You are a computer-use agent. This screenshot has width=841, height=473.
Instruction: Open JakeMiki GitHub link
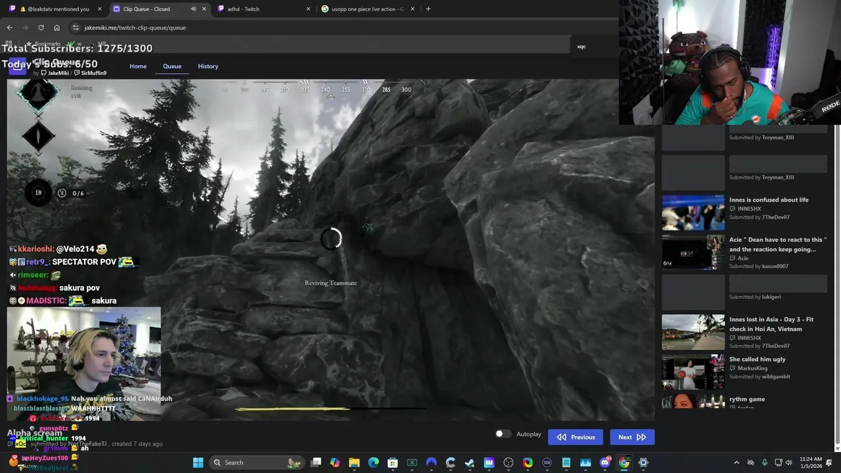(55, 73)
